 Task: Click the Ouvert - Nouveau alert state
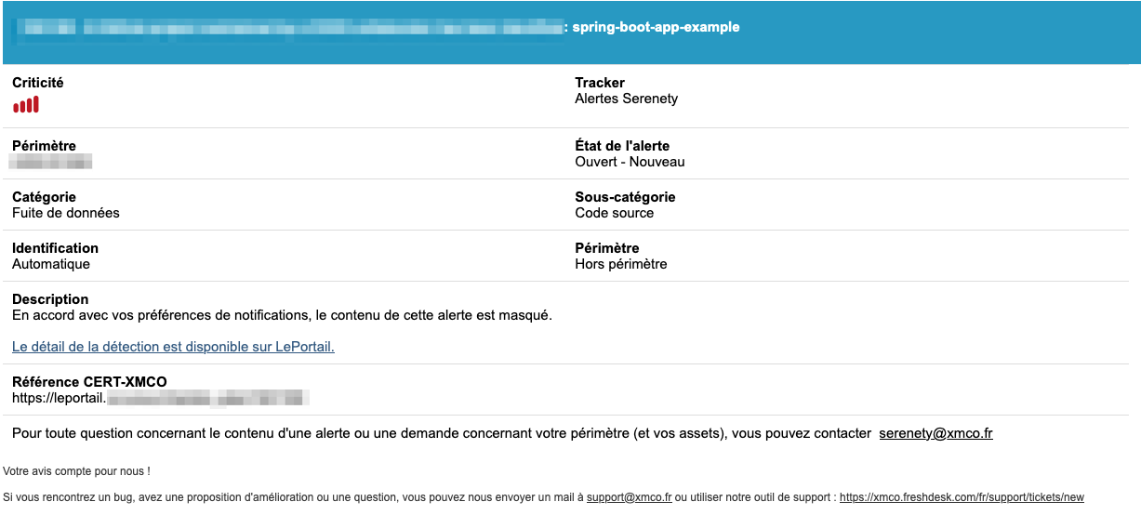(x=630, y=162)
